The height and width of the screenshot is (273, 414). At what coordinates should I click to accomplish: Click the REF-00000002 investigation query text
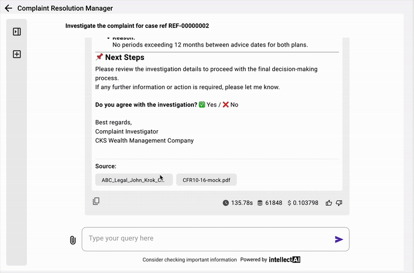pyautogui.click(x=137, y=26)
